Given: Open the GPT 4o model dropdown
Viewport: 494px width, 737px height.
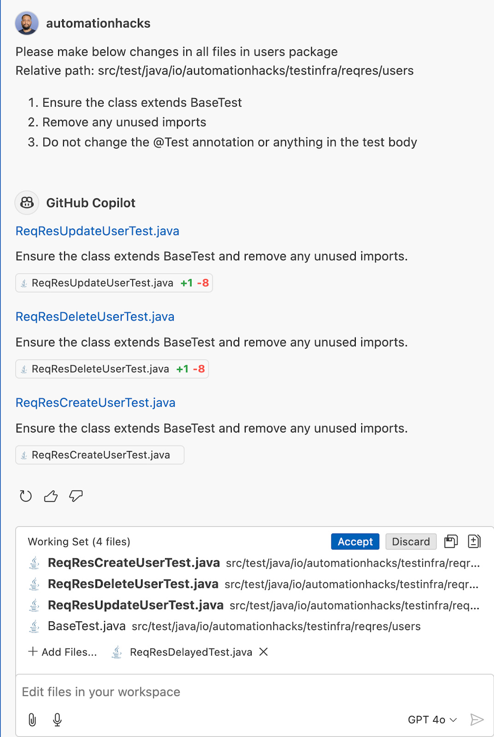Looking at the screenshot, I should [x=432, y=719].
